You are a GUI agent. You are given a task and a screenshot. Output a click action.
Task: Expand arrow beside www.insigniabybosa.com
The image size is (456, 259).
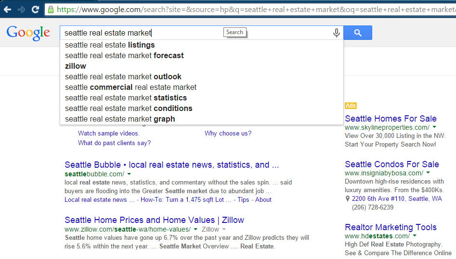point(428,173)
